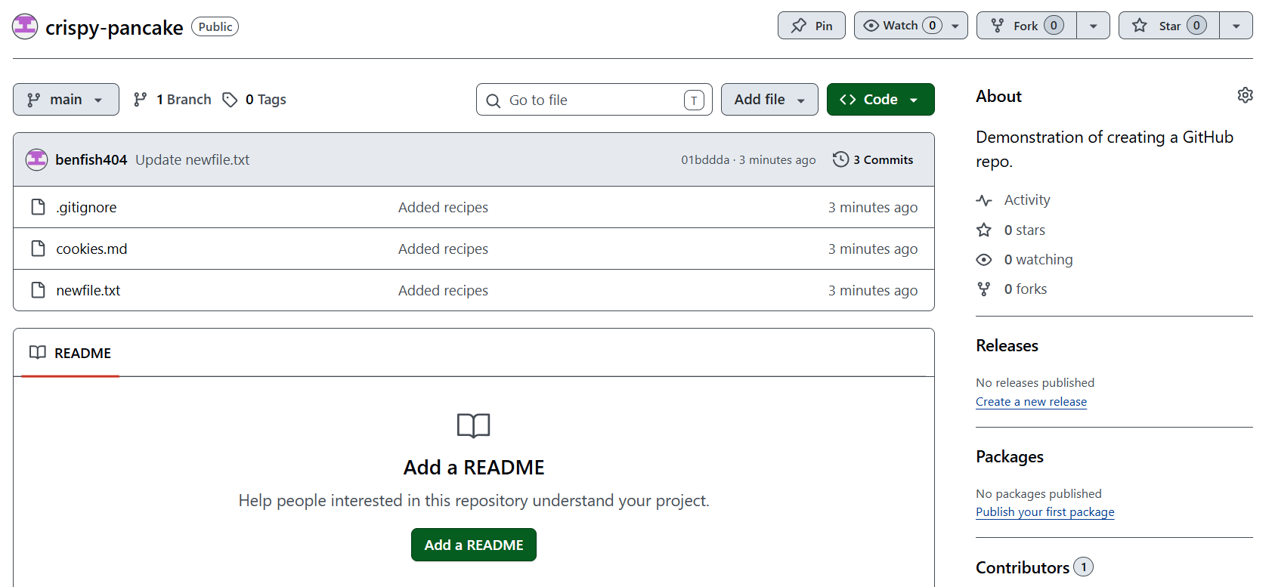1272x587 pixels.
Task: Click the file icon beside .gitignore
Action: click(x=38, y=207)
